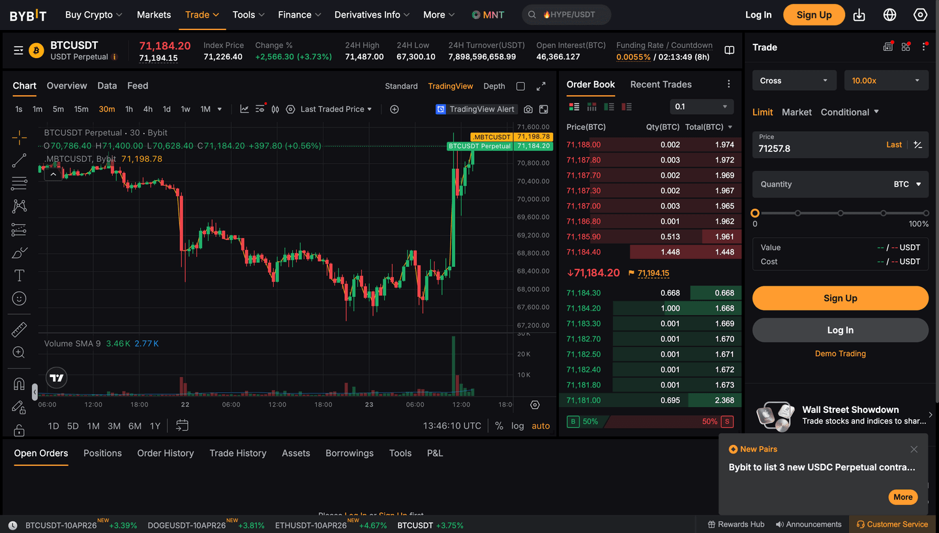Click the orange Sign Up button in trade panel
The height and width of the screenshot is (533, 939).
click(840, 298)
